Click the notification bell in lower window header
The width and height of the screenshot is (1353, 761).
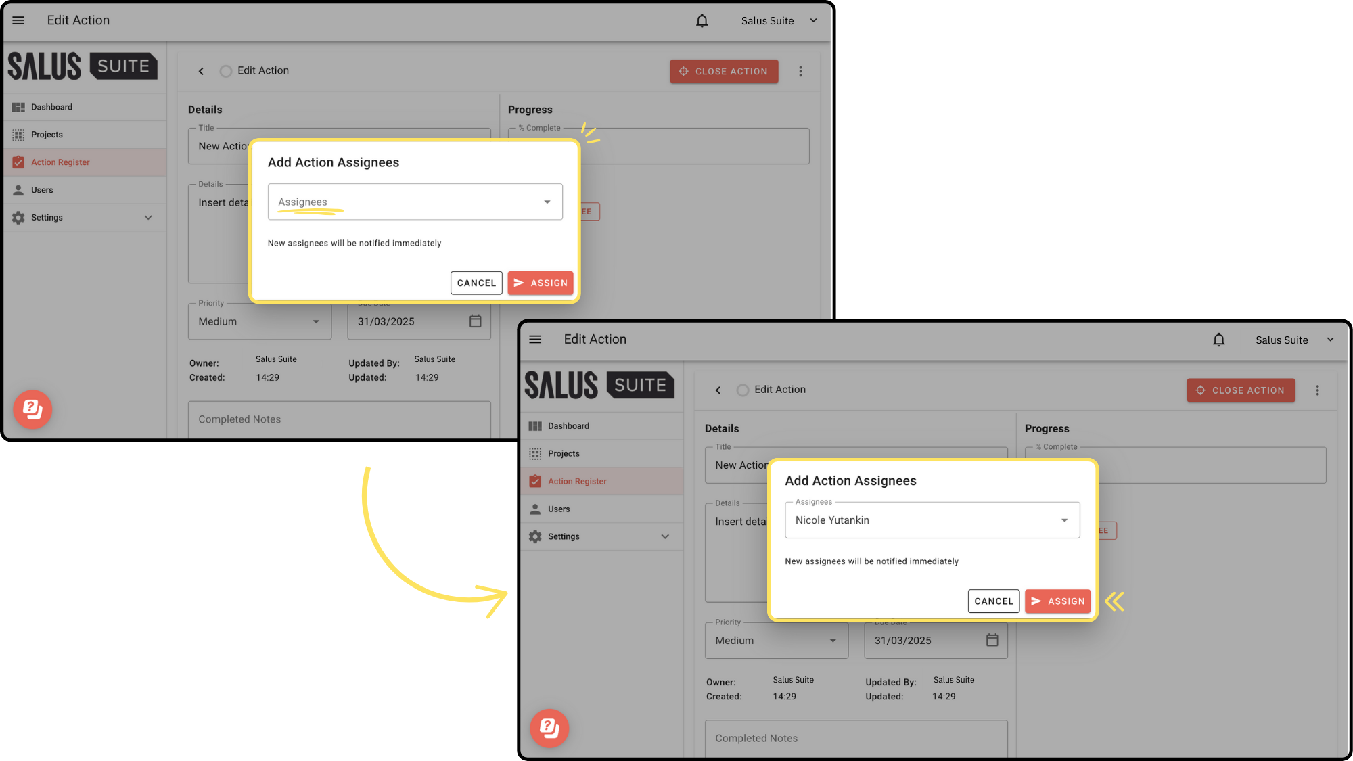[1218, 340]
